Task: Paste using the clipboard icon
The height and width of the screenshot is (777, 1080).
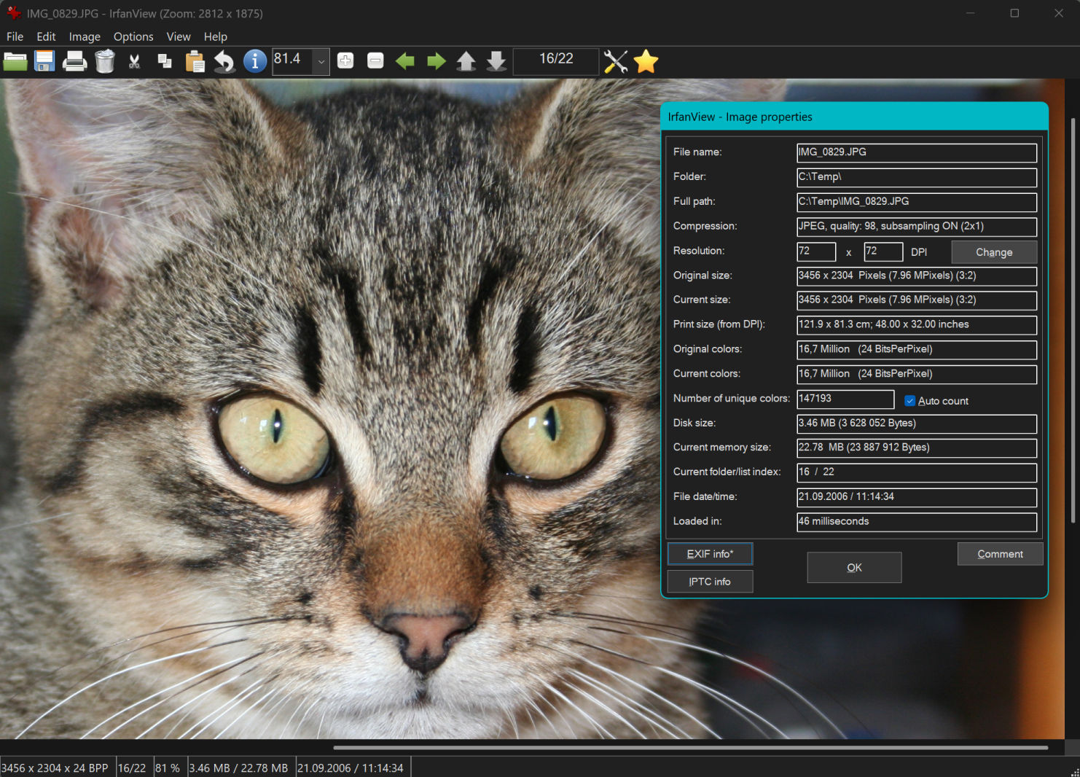Action: click(x=195, y=62)
